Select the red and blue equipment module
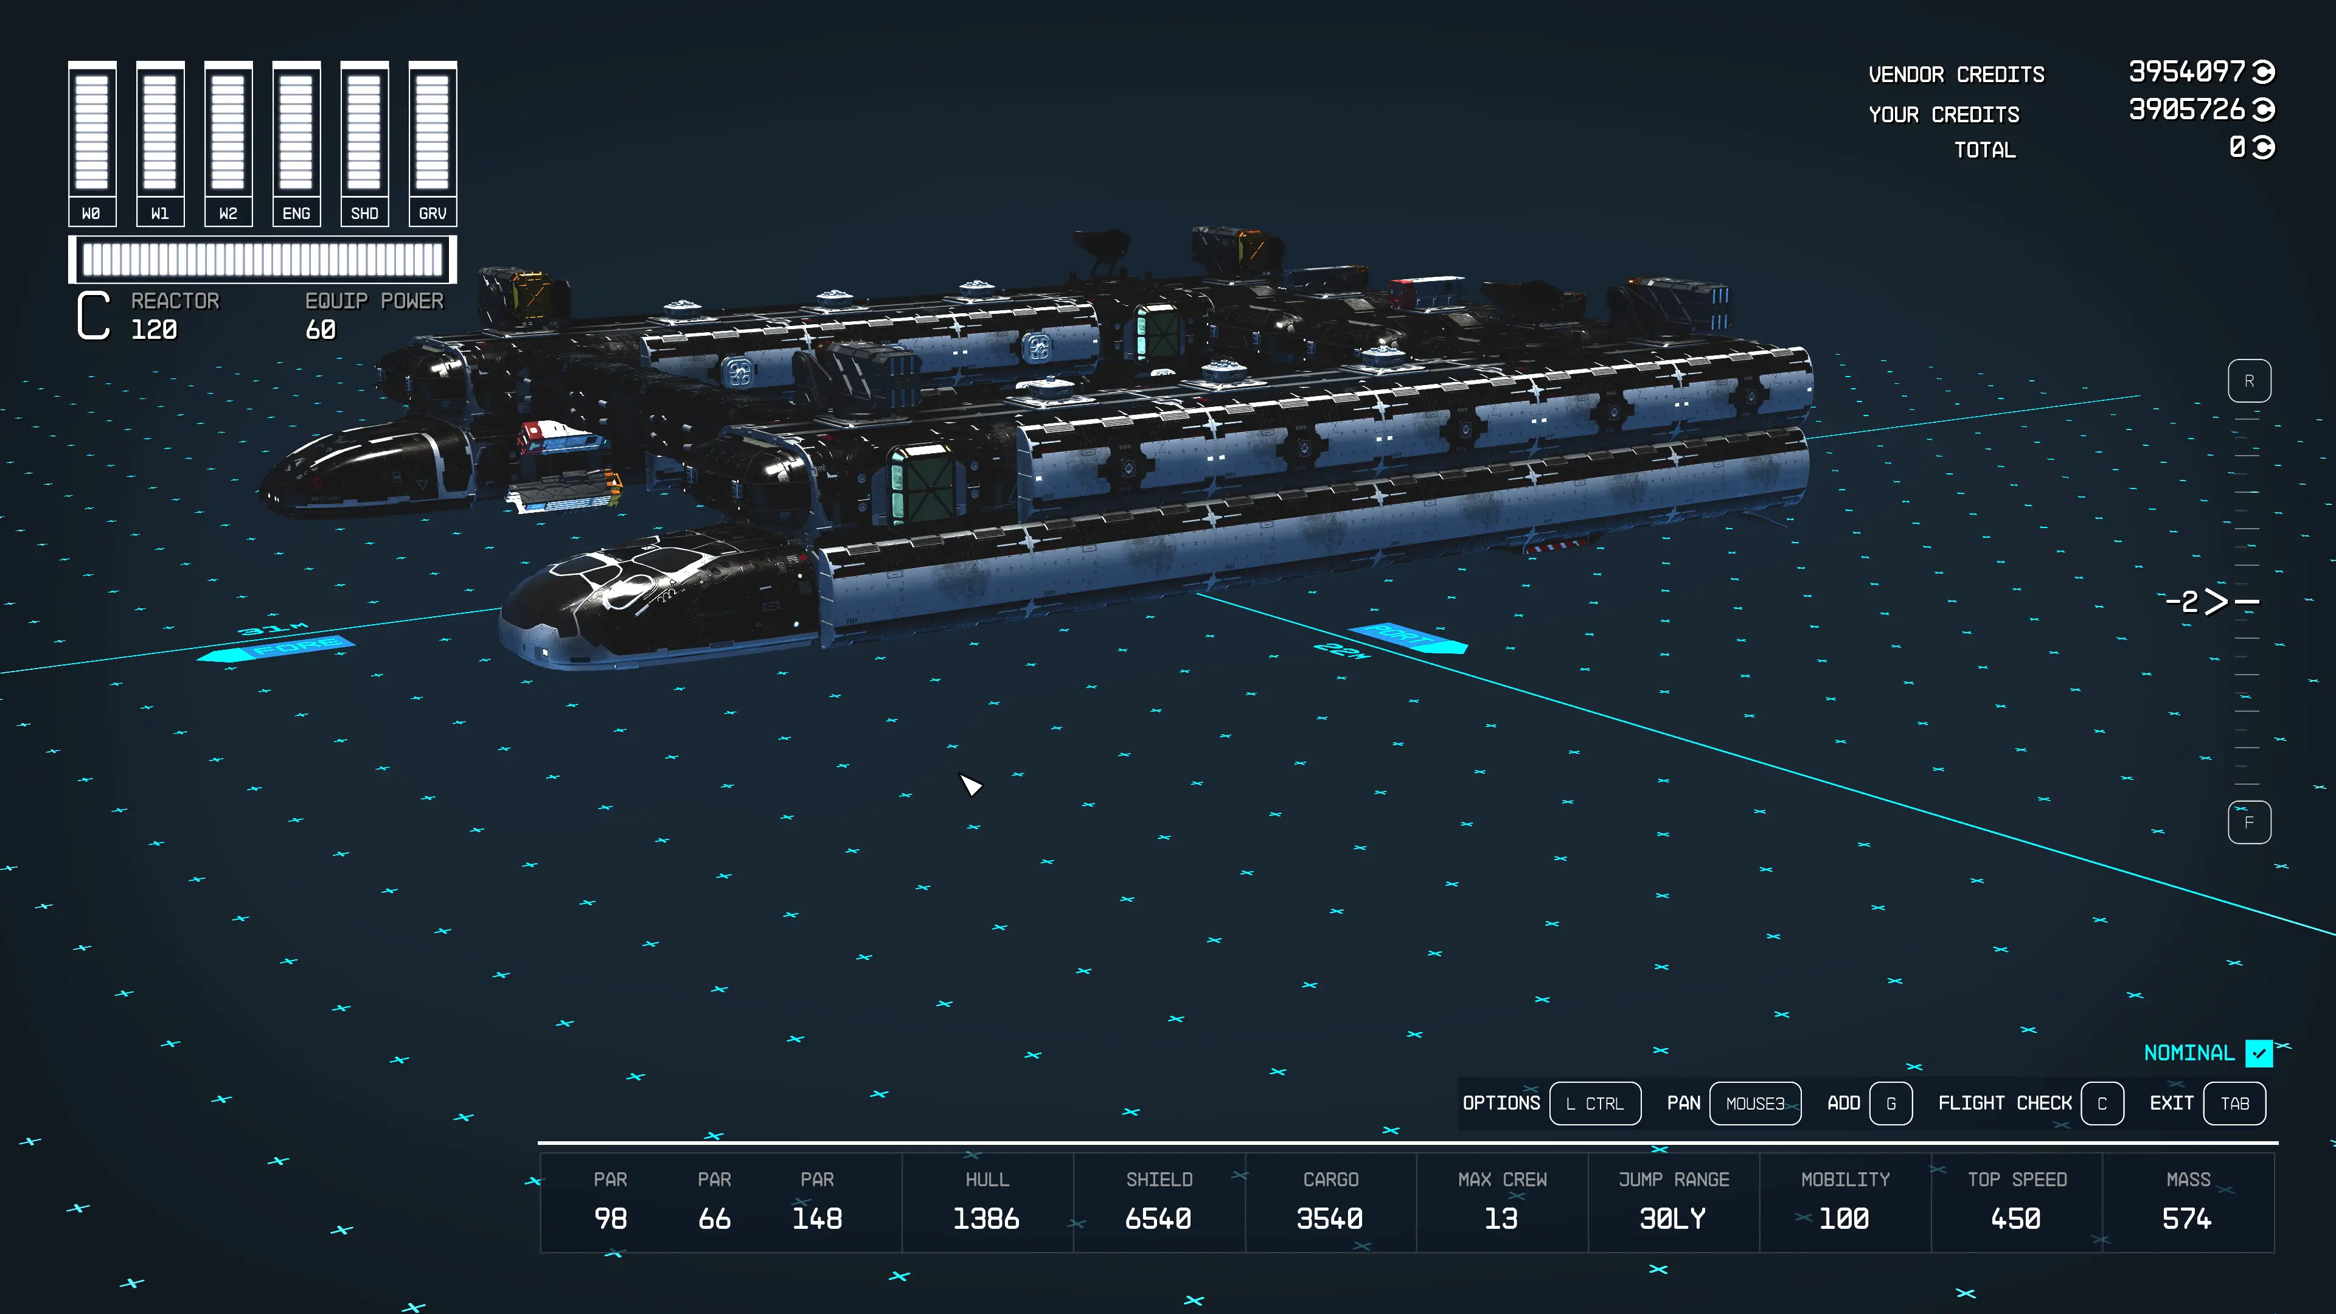This screenshot has width=2336, height=1314. (x=564, y=437)
